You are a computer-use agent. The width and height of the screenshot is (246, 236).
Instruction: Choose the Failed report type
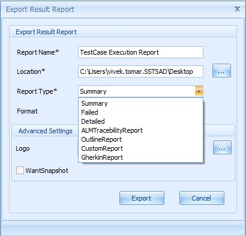(x=140, y=112)
